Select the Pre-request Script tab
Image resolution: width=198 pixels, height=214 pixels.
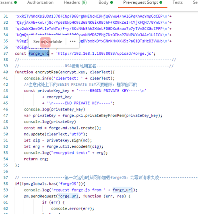click(143, 2)
